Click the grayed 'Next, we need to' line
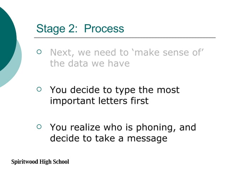This screenshot has height=170, width=227. point(89,53)
